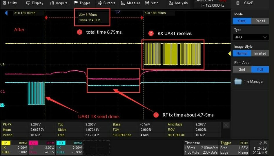Viewport: 274px width, 156px height.
Task: Click the X1 cursor label
Action: coord(24,13)
